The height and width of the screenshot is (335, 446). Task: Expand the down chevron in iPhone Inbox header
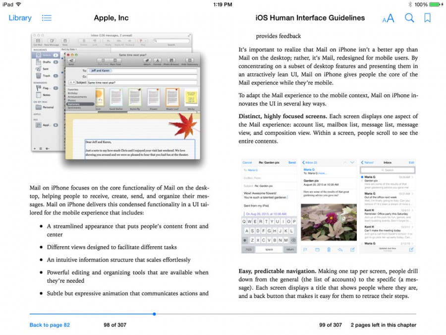click(352, 162)
